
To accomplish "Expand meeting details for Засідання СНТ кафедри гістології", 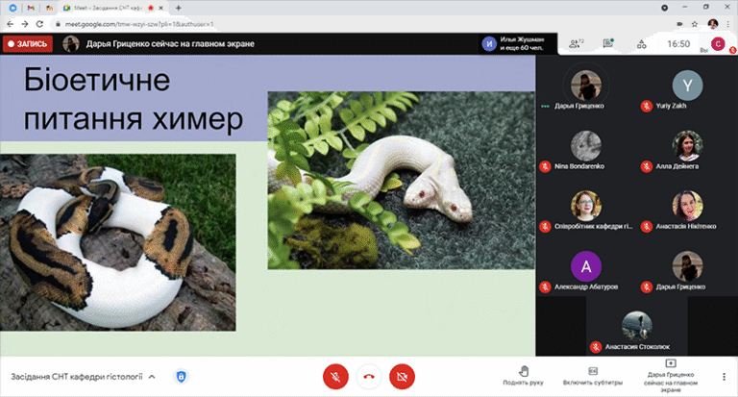I will [x=151, y=377].
